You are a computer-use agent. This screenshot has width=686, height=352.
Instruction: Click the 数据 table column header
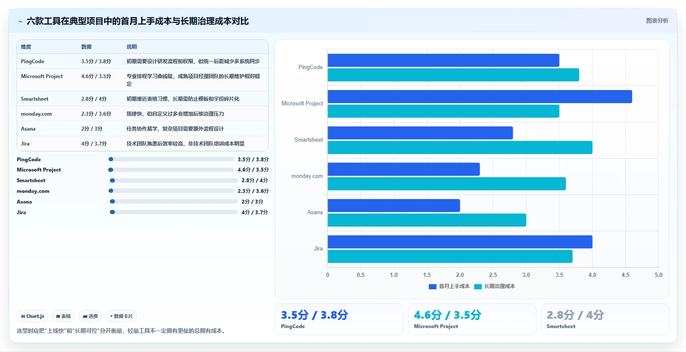pos(86,47)
